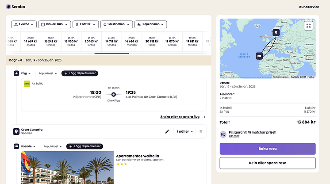Expand the 7 nätter duration selector
Screen dimensions: 330x184
(x=85, y=24)
